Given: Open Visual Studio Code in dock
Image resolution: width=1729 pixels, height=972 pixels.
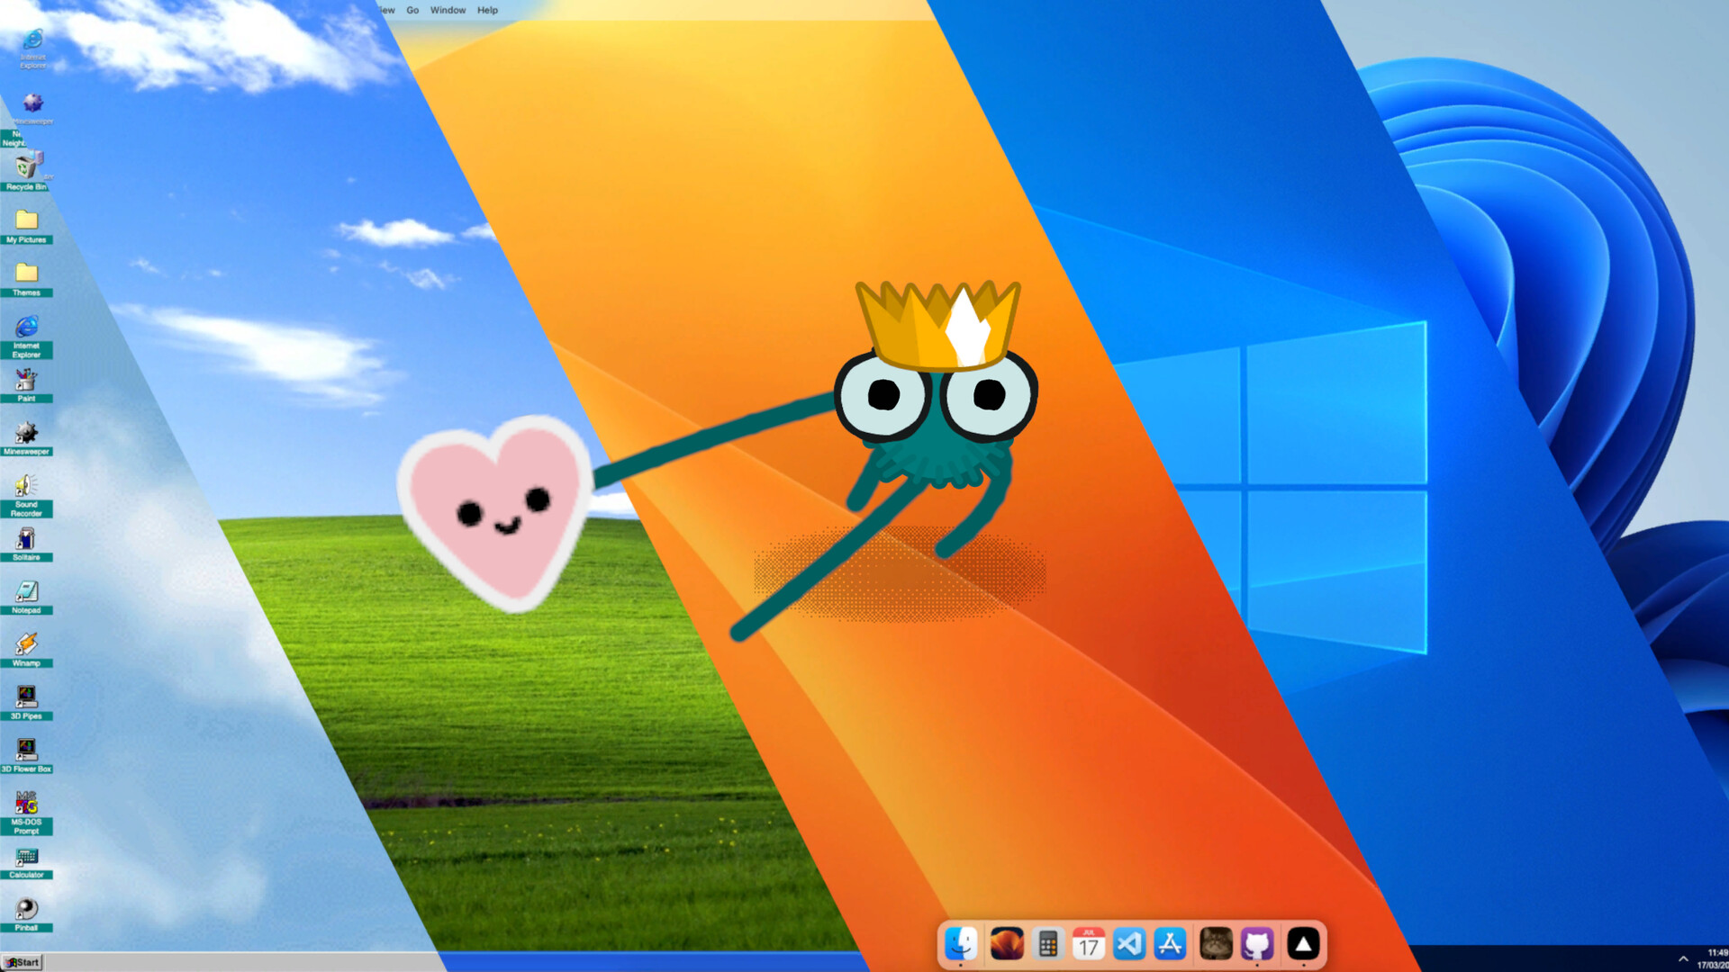Looking at the screenshot, I should tap(1129, 944).
